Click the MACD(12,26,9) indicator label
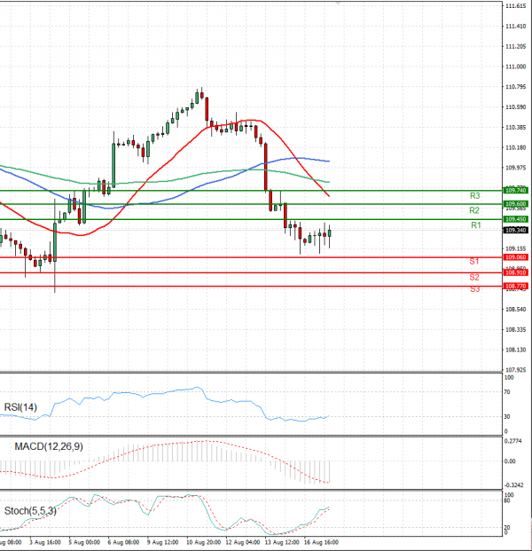532x551 pixels. point(49,446)
